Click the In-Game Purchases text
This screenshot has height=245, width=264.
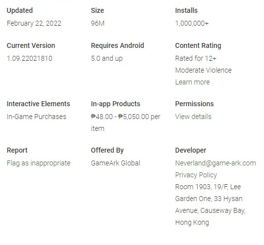[x=36, y=117]
